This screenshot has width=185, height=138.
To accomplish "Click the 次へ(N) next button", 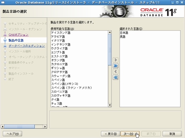I will [x=130, y=134].
